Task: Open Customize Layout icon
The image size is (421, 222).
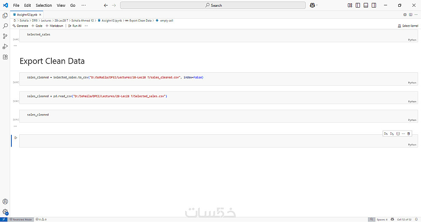Action: tap(350, 5)
